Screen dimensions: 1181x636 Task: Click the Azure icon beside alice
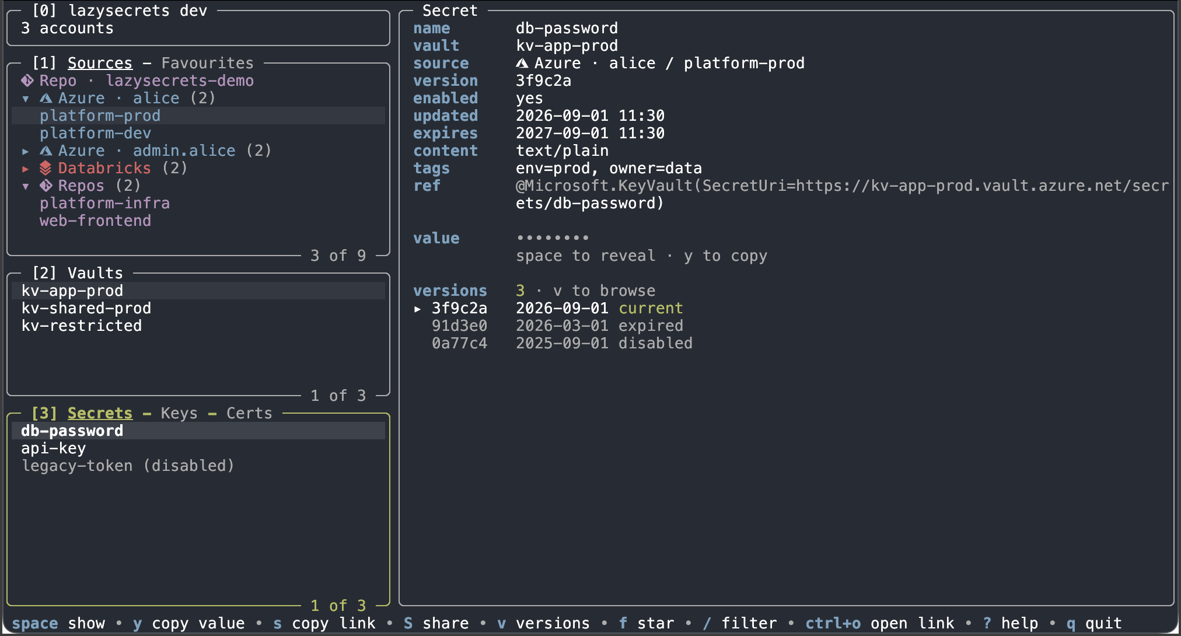pyautogui.click(x=46, y=98)
